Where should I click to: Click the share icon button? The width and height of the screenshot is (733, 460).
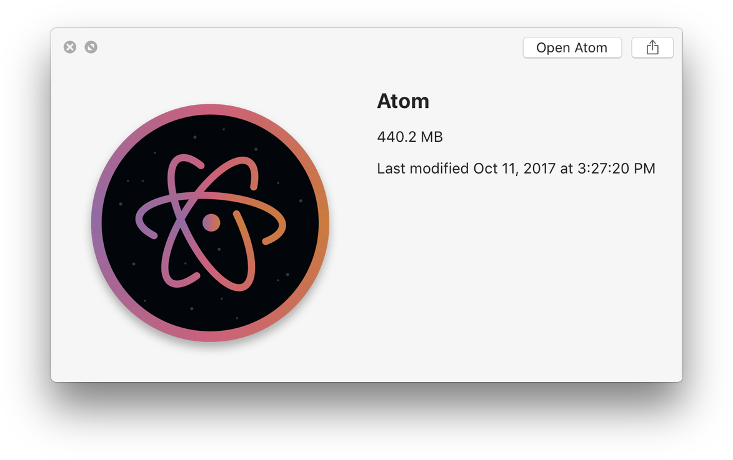(x=652, y=47)
